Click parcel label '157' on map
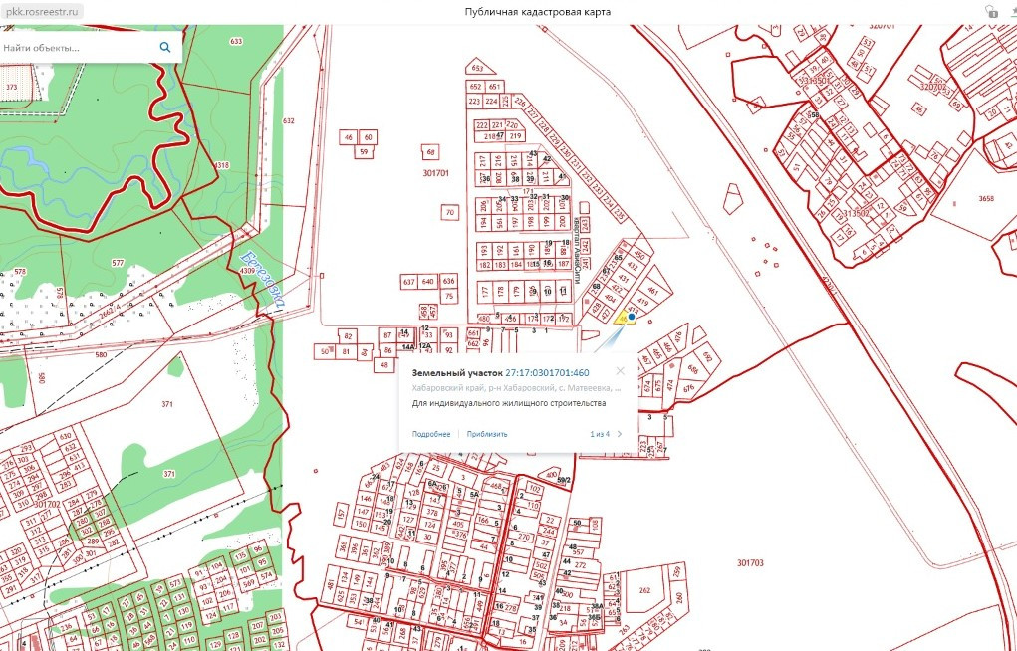Screen dimensions: 1017x651 tap(342, 515)
